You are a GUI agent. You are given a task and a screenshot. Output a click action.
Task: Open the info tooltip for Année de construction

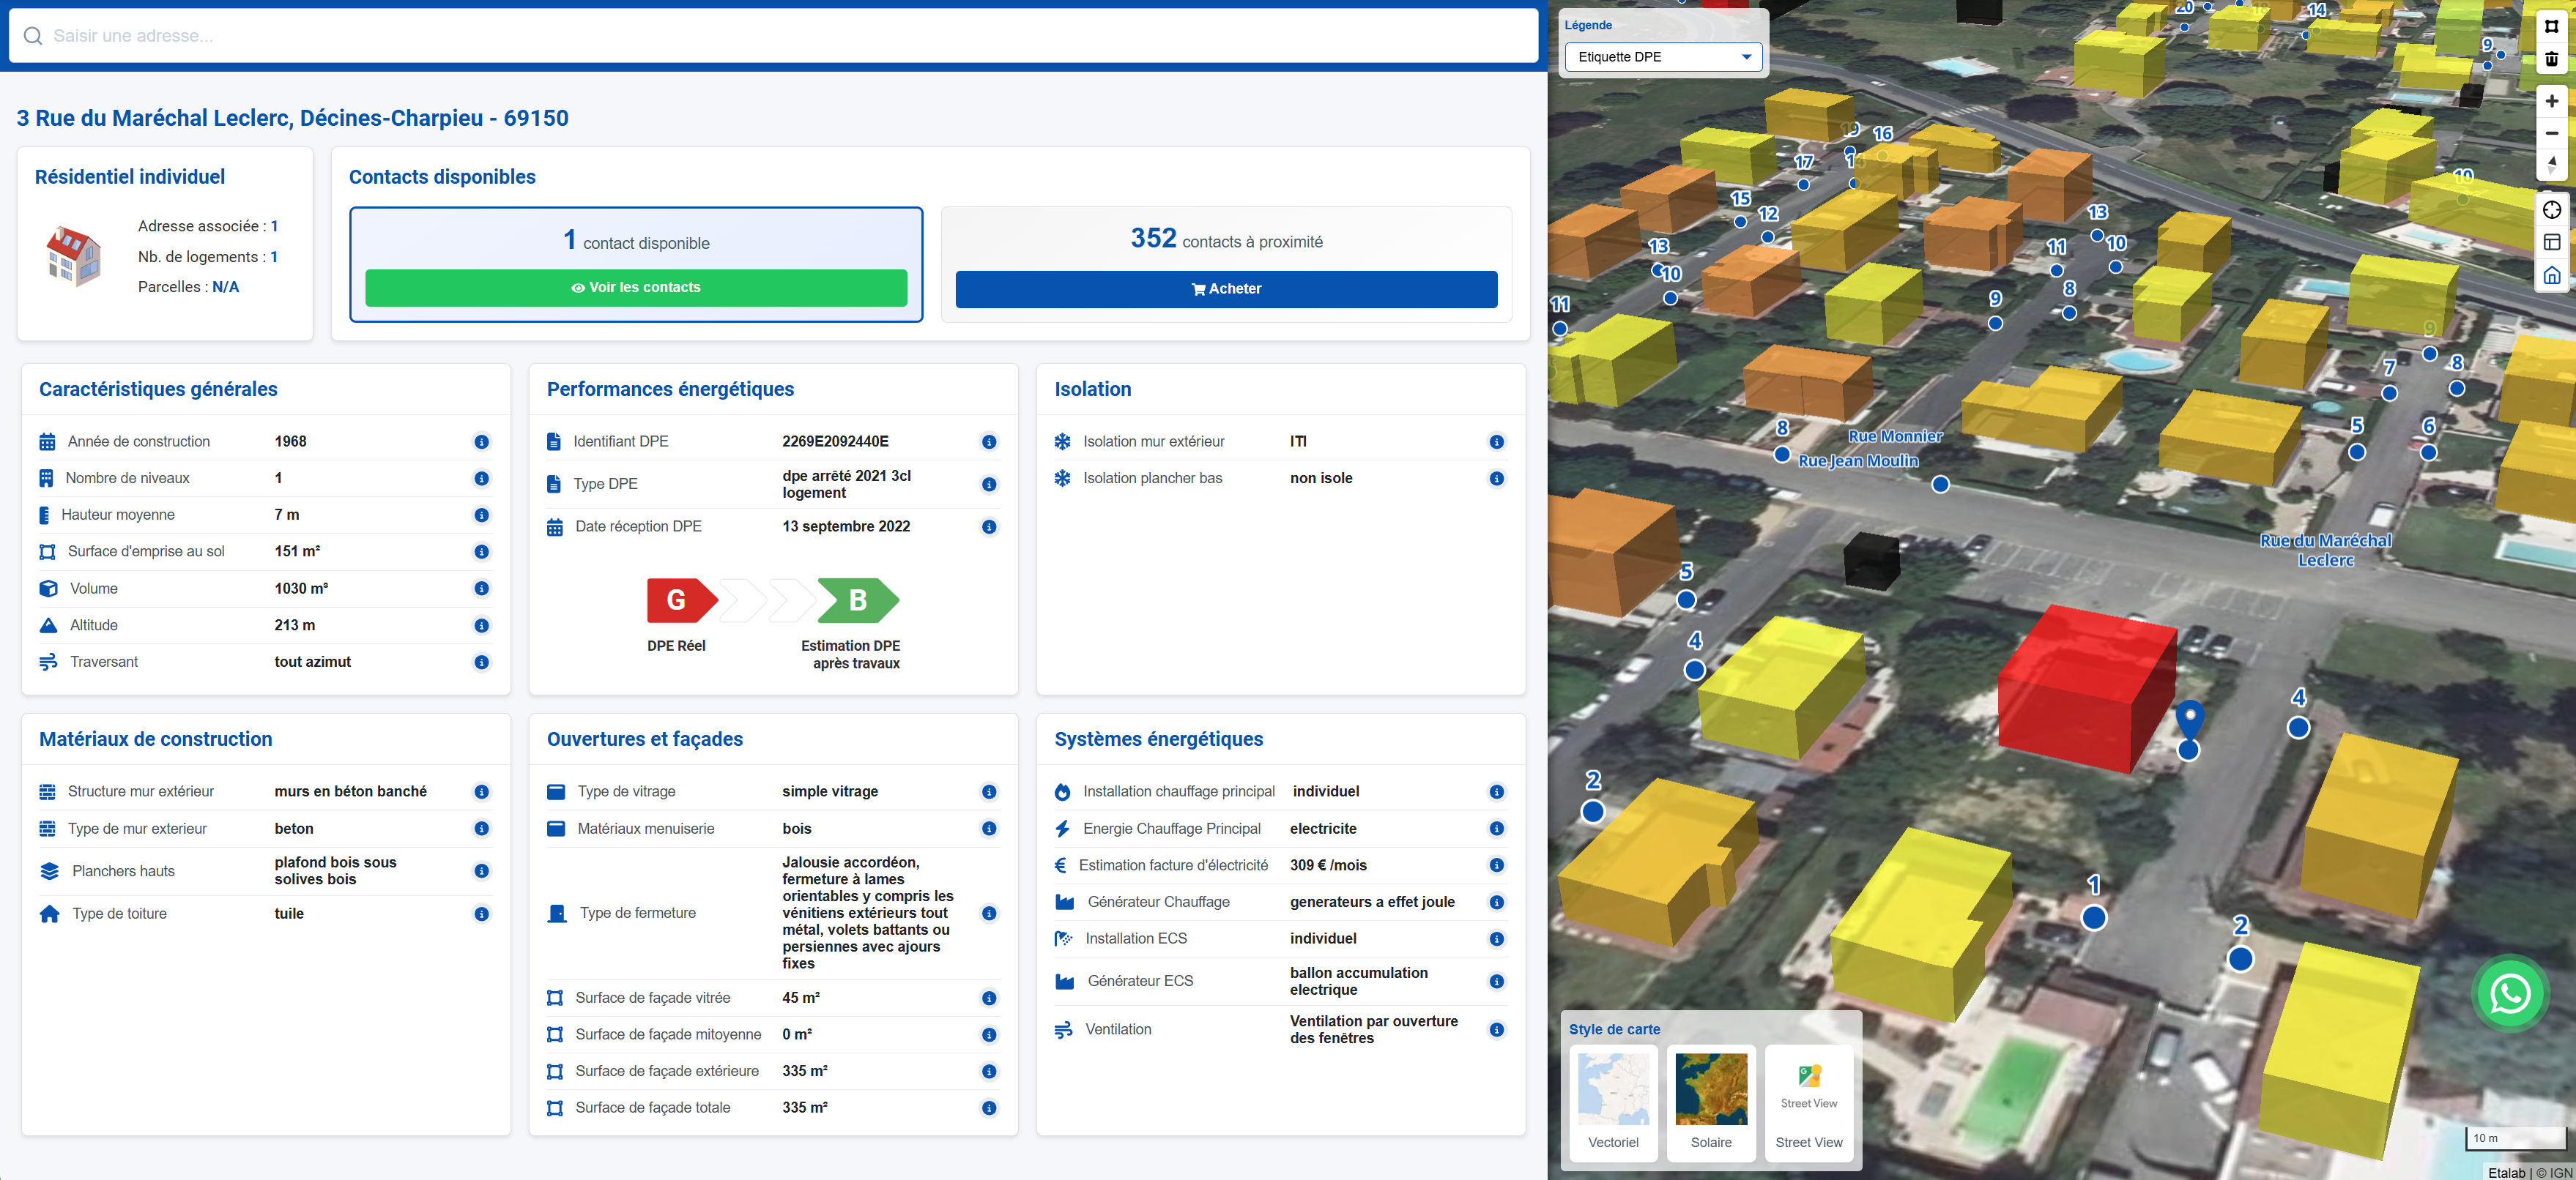tap(482, 441)
